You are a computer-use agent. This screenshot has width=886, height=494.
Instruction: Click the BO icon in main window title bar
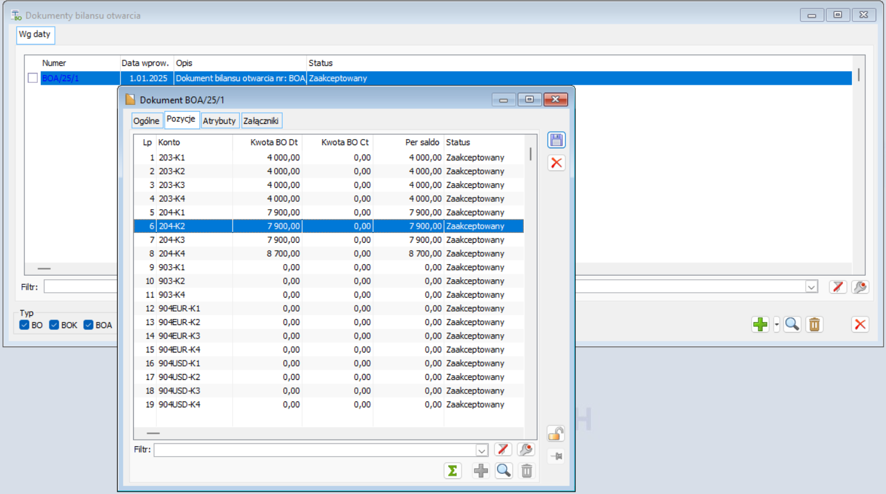[16, 15]
